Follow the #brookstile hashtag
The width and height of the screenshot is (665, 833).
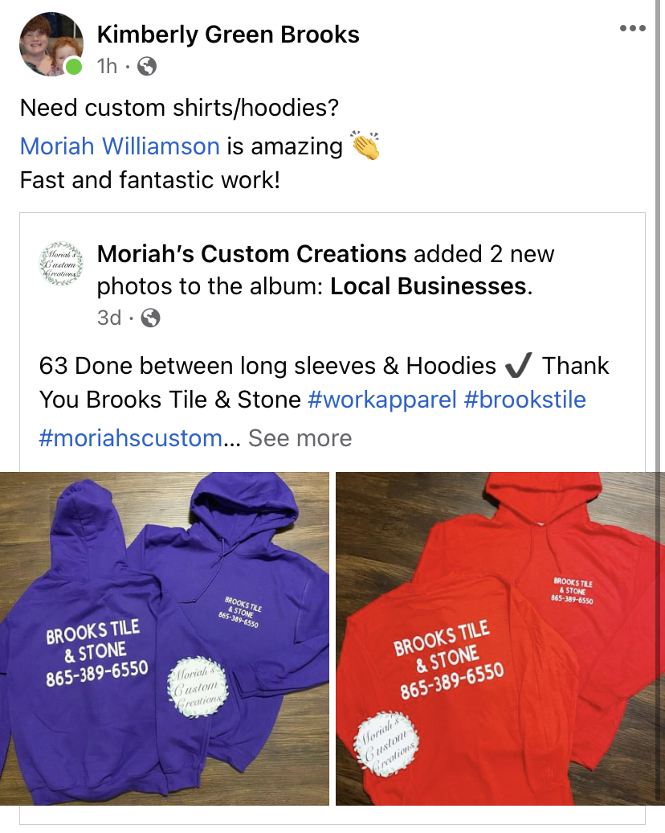click(525, 400)
